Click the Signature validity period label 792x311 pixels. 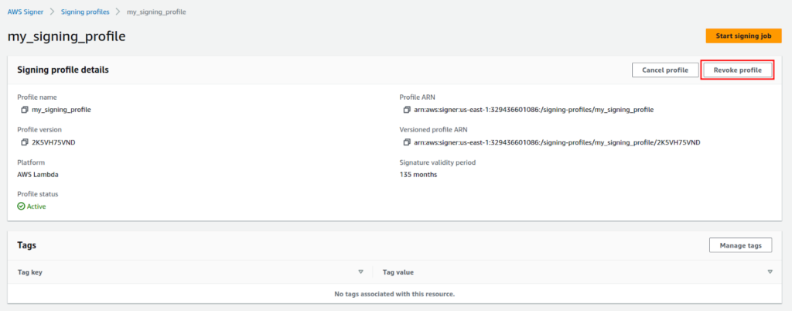tap(438, 162)
